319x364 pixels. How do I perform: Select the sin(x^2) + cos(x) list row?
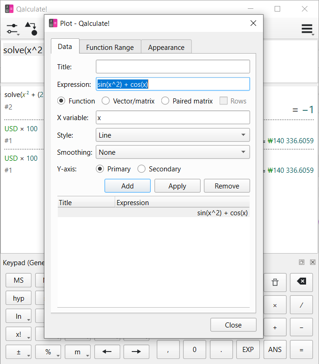(x=153, y=212)
